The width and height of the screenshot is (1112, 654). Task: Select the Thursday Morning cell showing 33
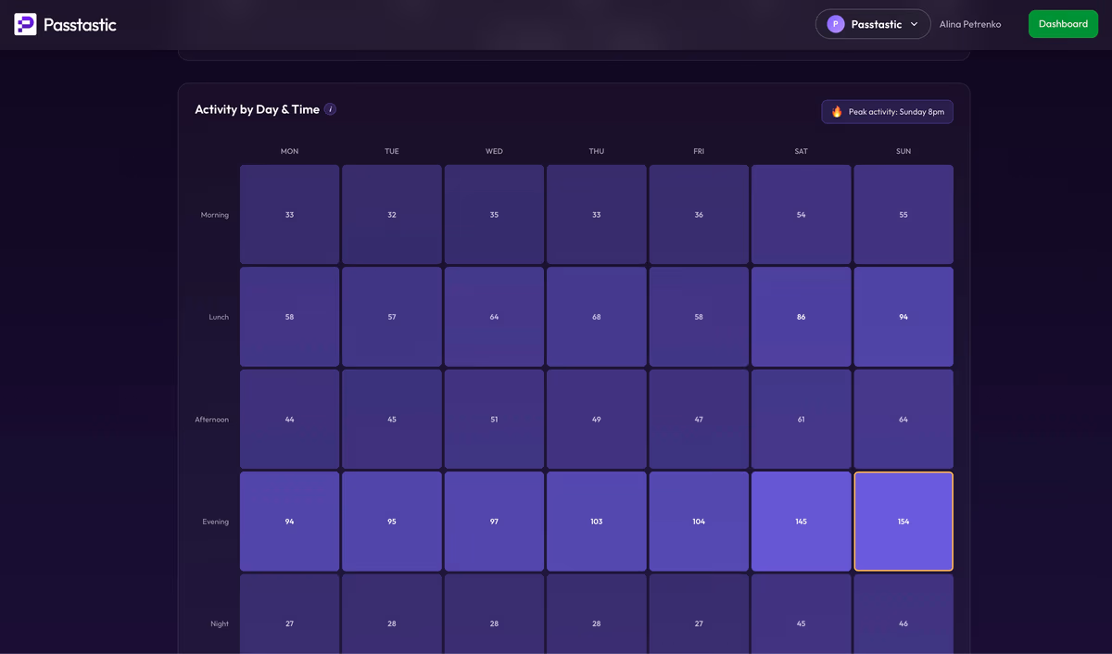click(x=597, y=215)
